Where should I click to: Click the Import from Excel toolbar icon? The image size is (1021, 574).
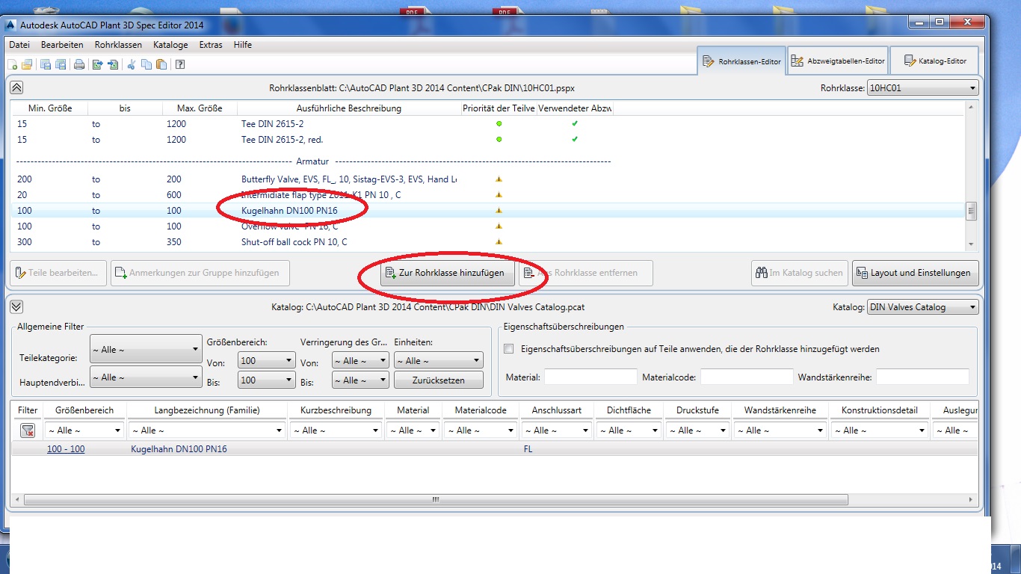tap(113, 64)
